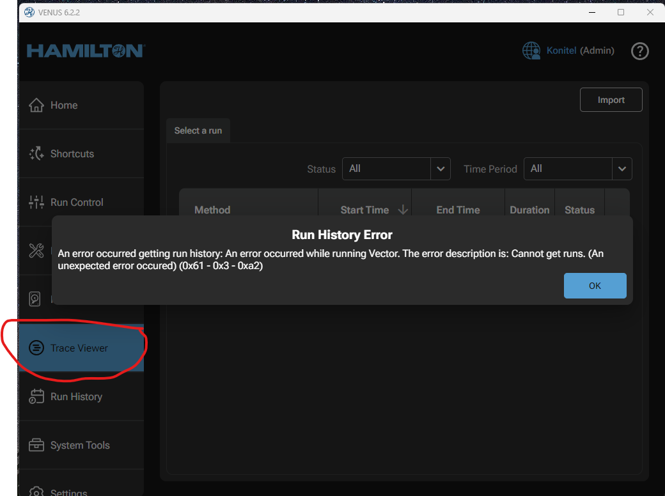Open the Home sidebar icon

coord(36,105)
